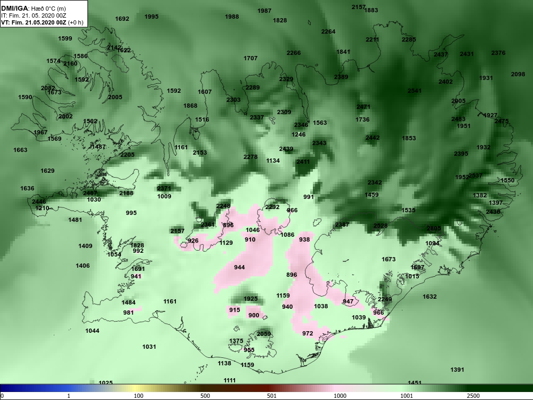Select the map value 2059
533x400 pixels.
tap(264, 334)
